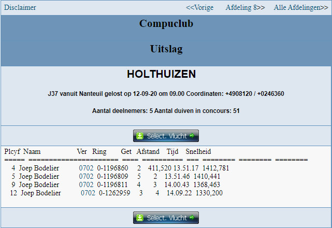Click the speed value 1412,781
The width and height of the screenshot is (332, 228).
pyautogui.click(x=215, y=168)
